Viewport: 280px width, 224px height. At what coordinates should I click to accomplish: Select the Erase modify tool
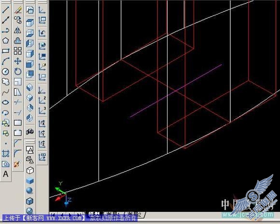[x=18, y=10]
